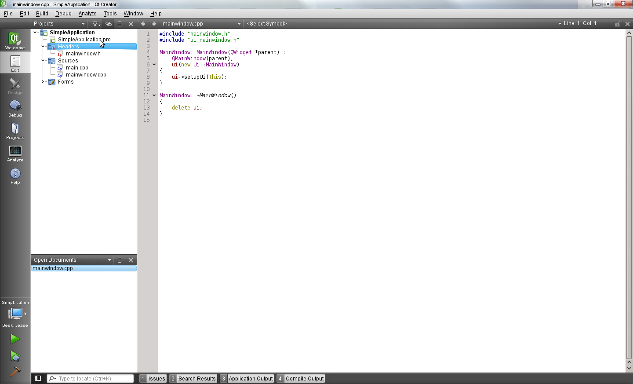
Task: Go back in editor navigation history
Action: pos(143,24)
